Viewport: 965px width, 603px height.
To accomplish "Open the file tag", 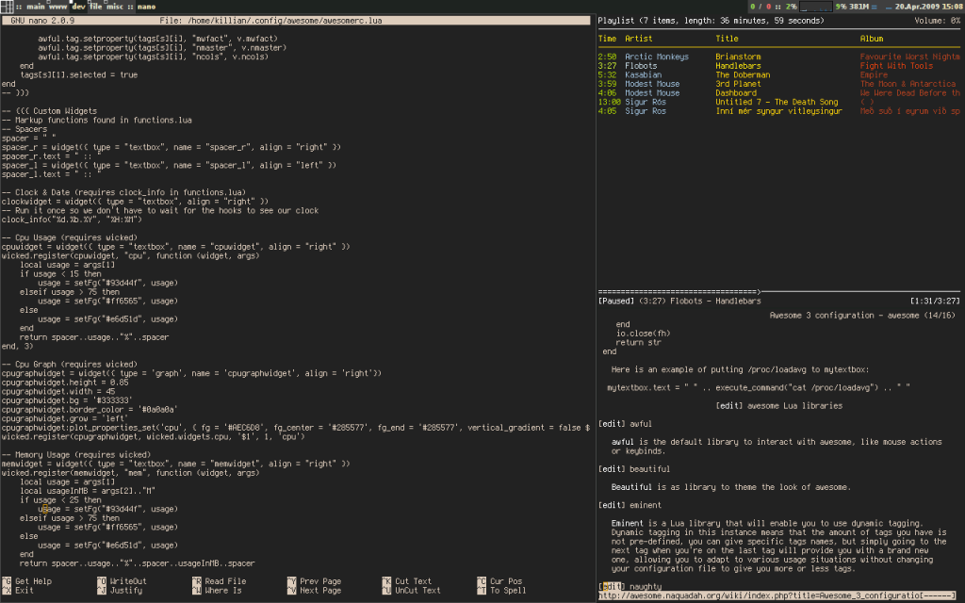I will point(96,7).
